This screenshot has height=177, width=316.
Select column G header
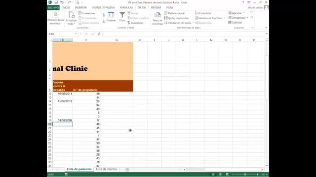point(117,40)
